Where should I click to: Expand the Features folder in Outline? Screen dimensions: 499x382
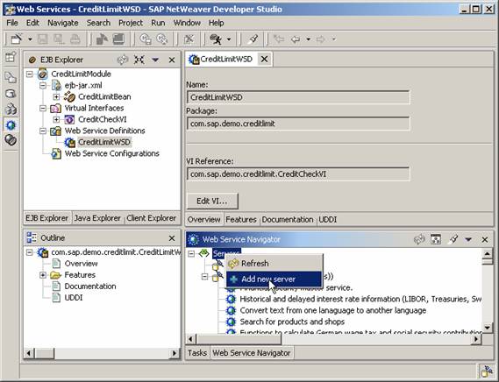pos(43,275)
